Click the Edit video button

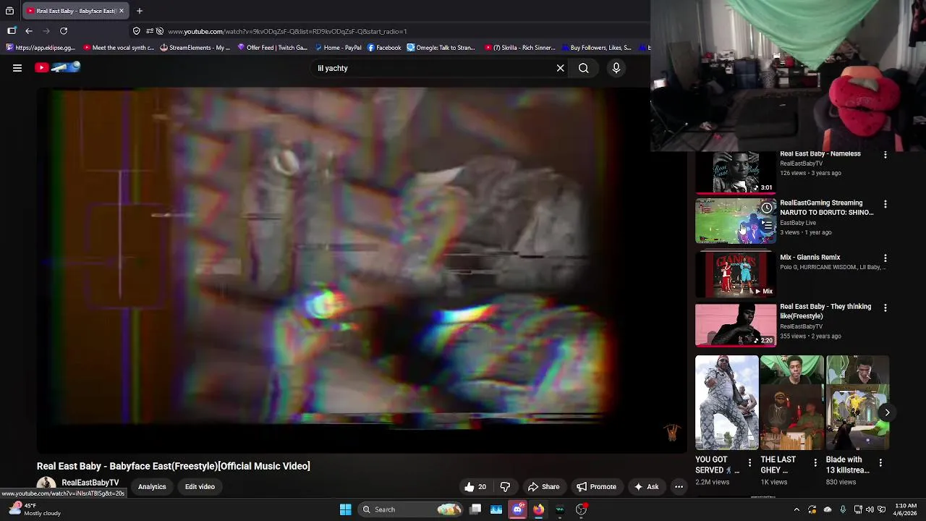(x=200, y=487)
